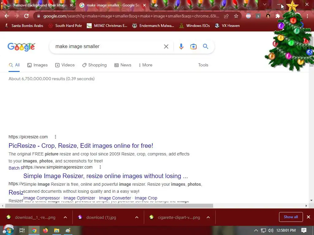Share this page using the share icon
314x235 pixels.
point(226,16)
